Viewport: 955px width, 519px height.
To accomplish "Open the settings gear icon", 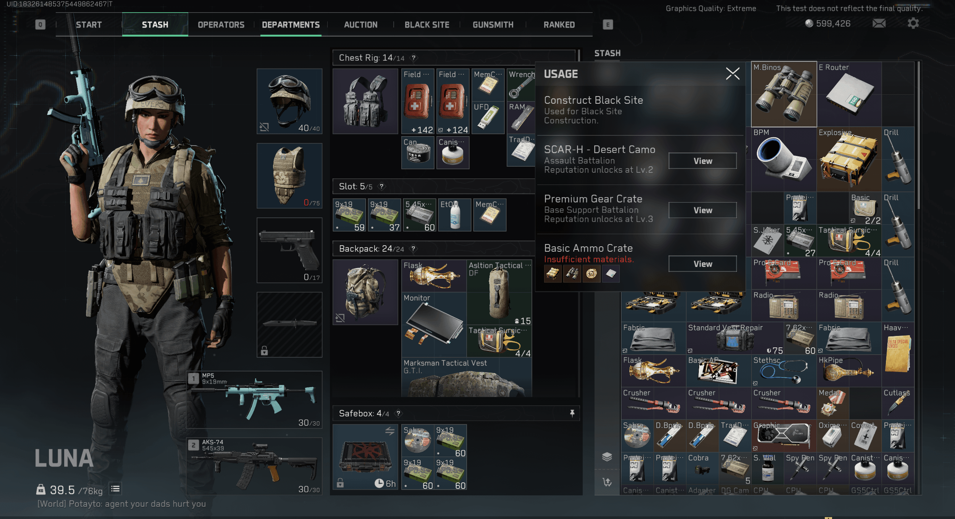I will click(x=913, y=24).
